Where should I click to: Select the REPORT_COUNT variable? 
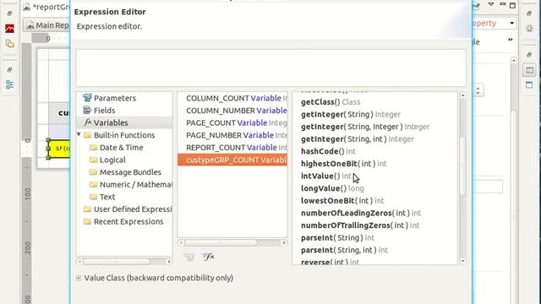(232, 148)
